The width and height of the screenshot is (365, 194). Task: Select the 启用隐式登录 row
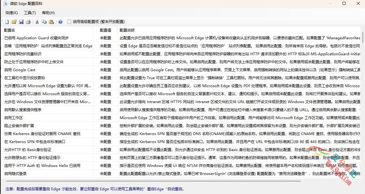(181, 173)
